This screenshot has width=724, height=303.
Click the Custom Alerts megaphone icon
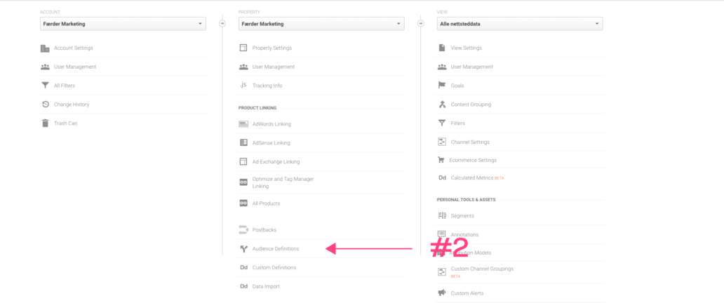point(442,293)
